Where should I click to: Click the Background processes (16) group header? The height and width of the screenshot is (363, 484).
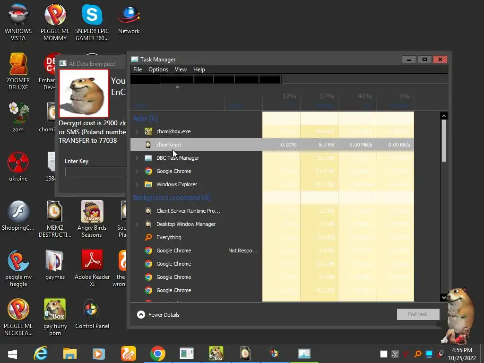tap(172, 198)
